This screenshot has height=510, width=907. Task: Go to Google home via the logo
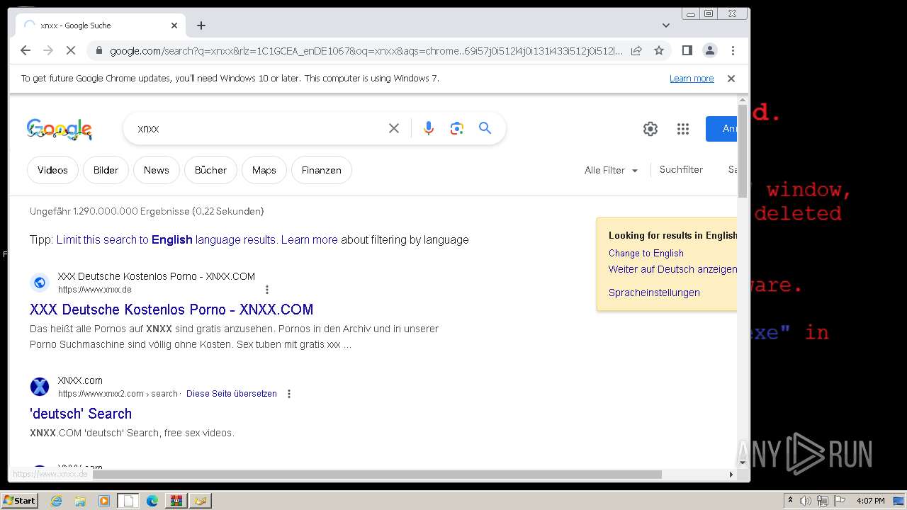(x=60, y=128)
